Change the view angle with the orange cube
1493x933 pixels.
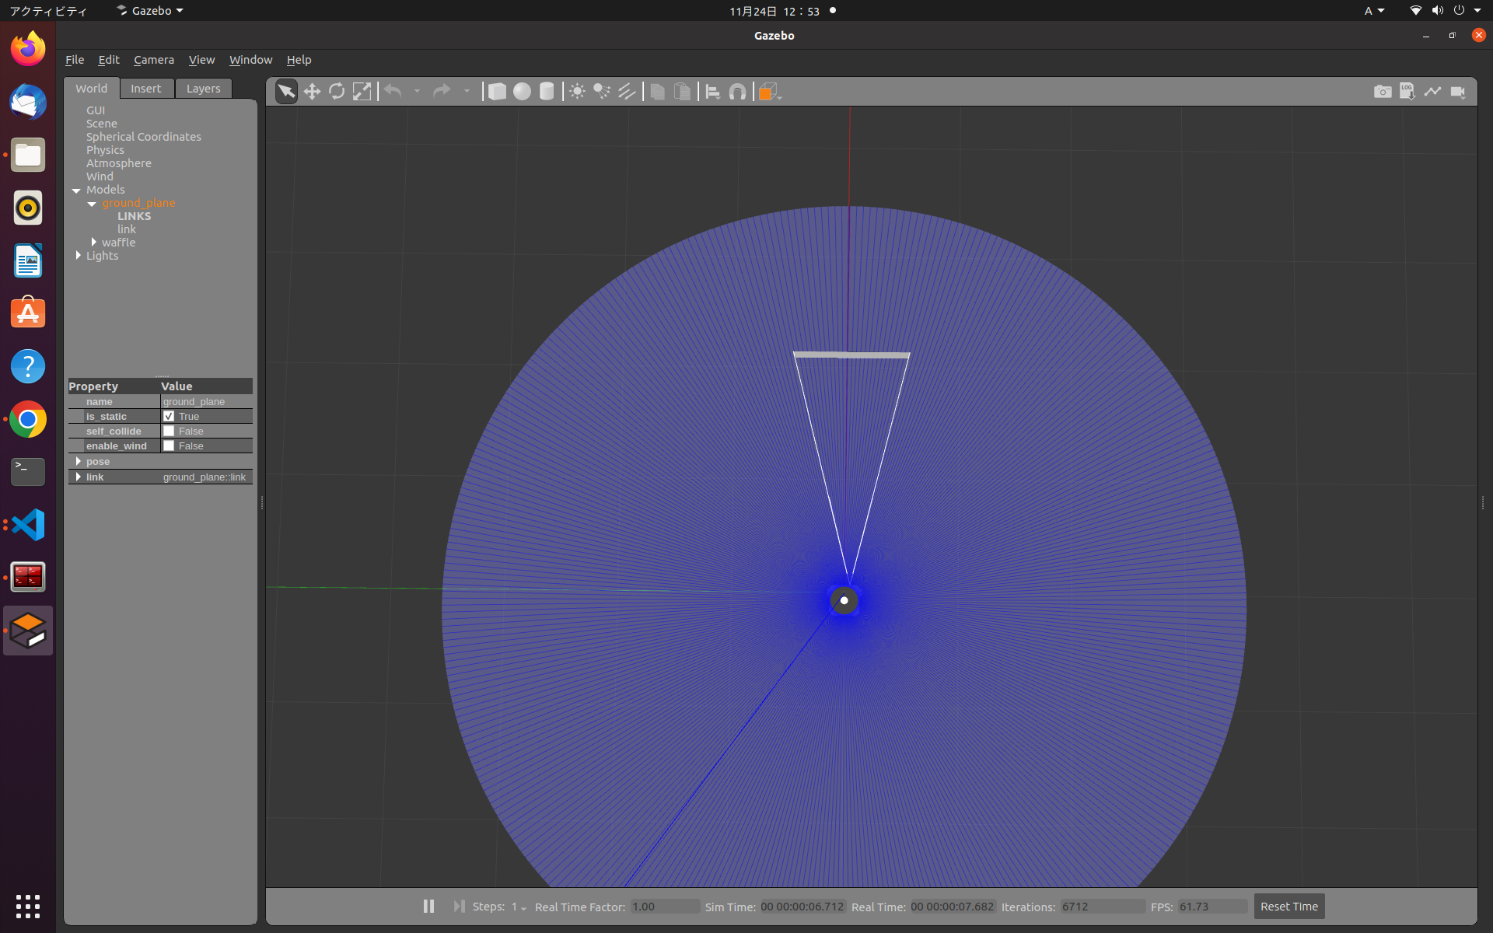[767, 92]
